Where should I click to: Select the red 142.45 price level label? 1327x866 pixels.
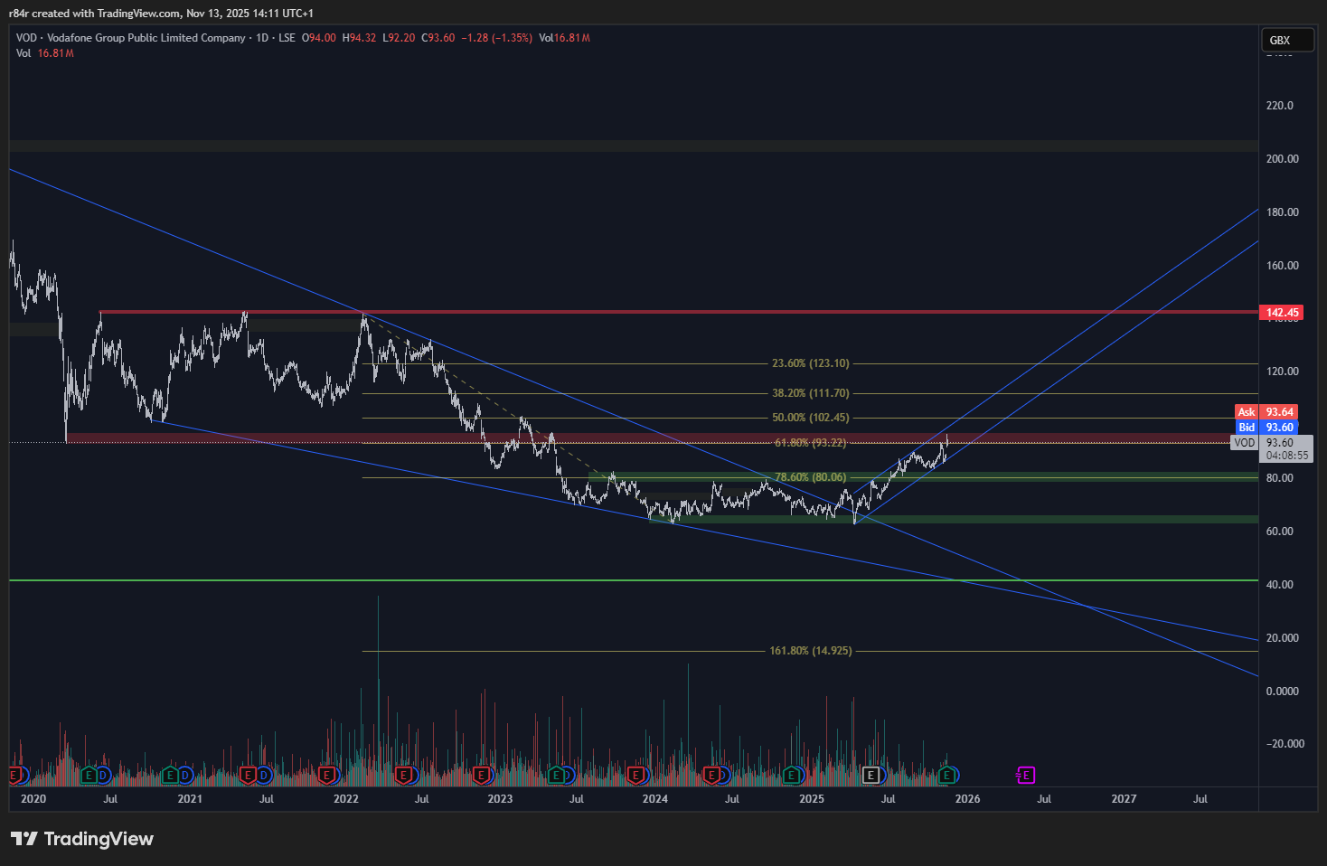pyautogui.click(x=1282, y=313)
